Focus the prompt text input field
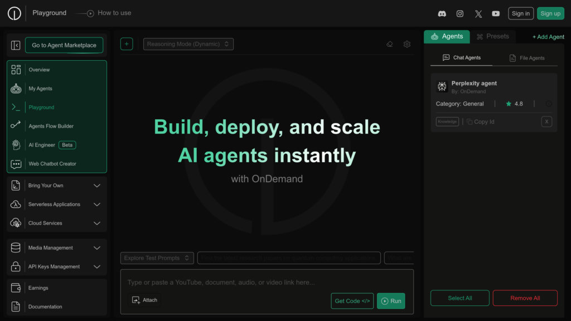This screenshot has width=571, height=321. [267, 283]
